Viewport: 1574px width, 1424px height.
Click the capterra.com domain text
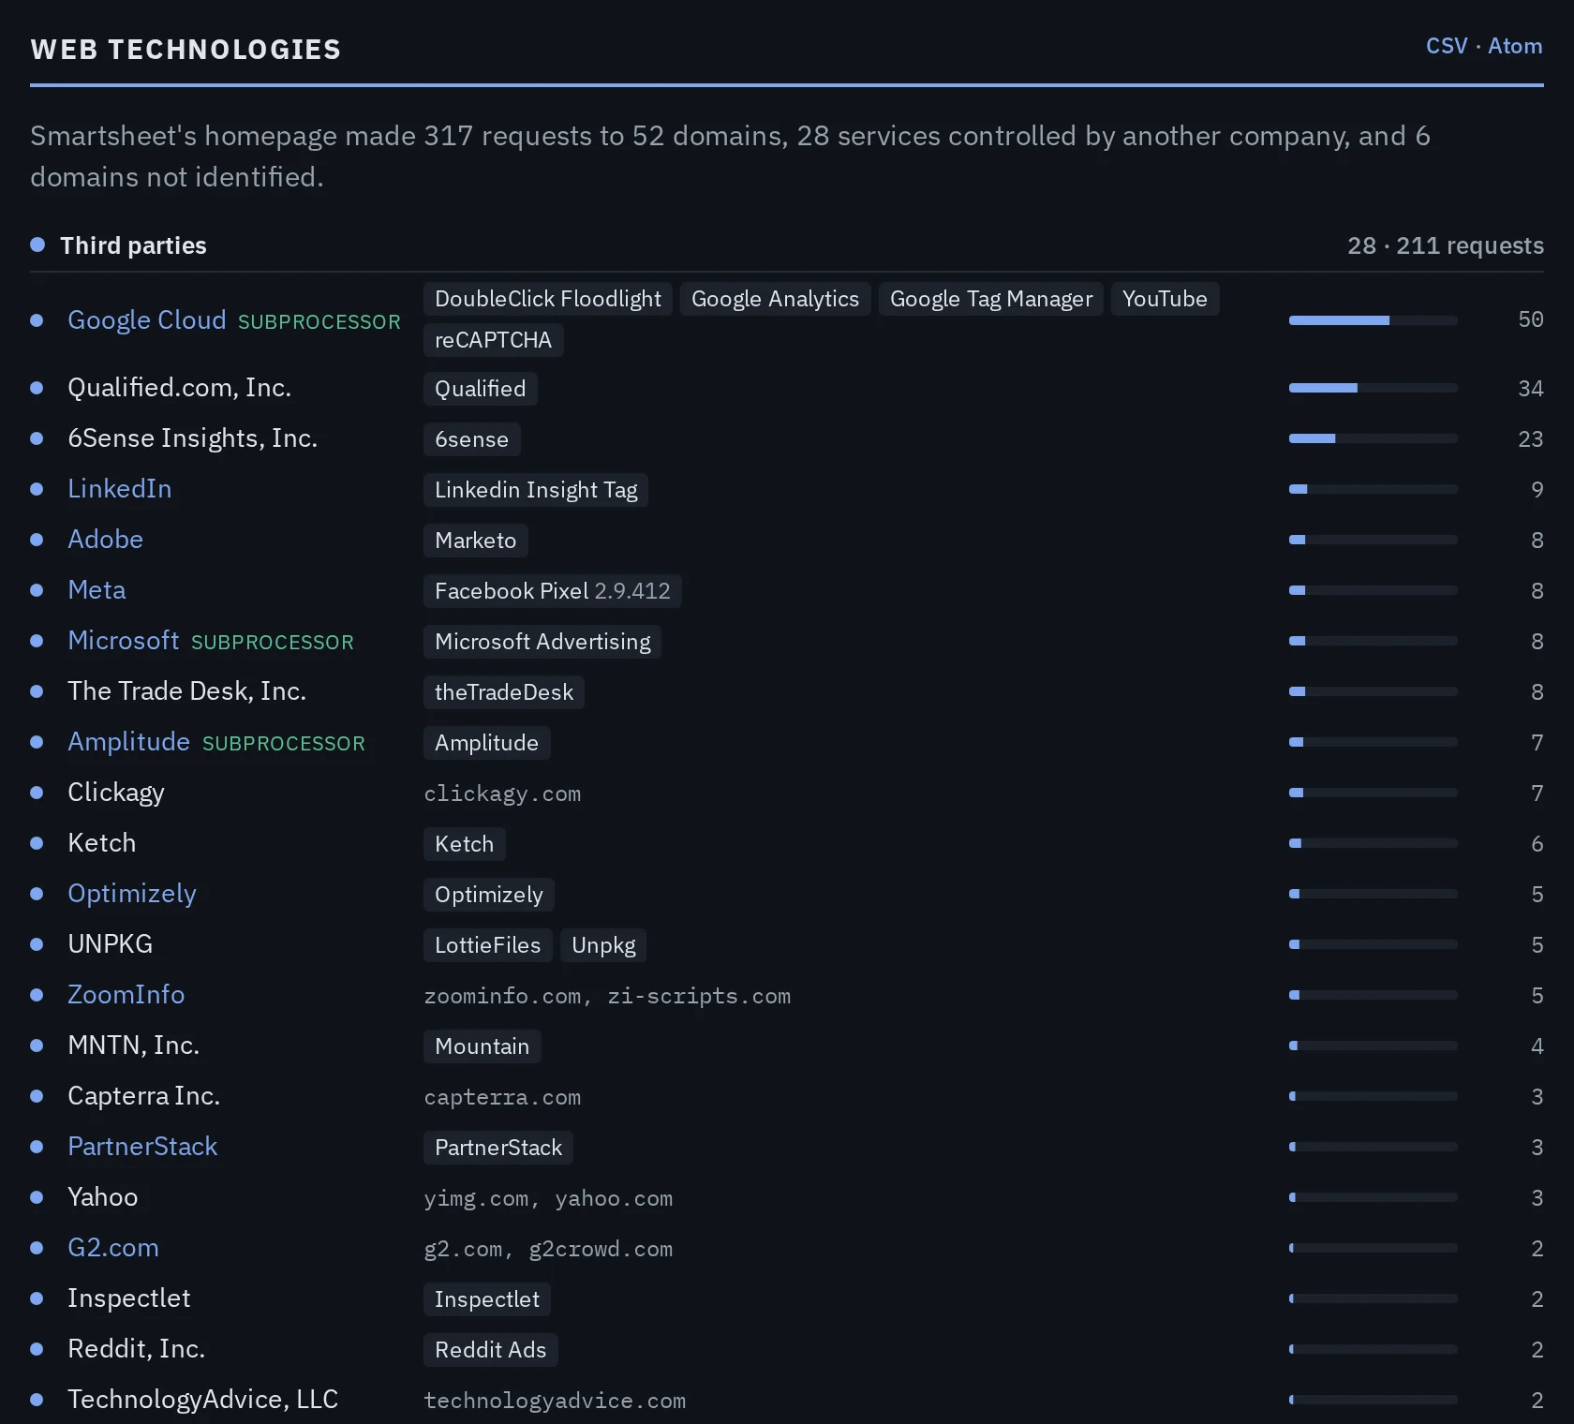502,1097
